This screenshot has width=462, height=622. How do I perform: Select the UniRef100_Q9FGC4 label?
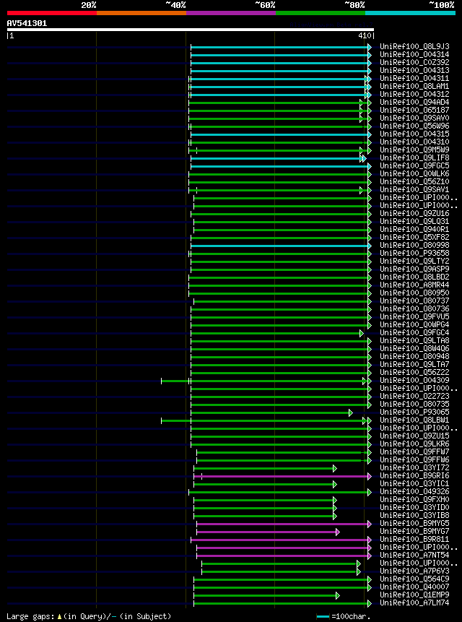point(414,332)
